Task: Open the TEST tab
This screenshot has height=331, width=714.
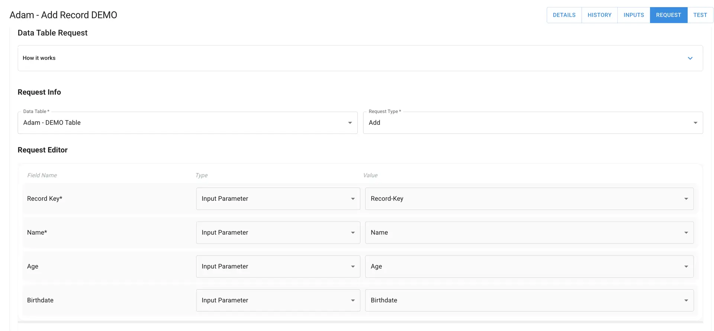Action: [x=700, y=15]
